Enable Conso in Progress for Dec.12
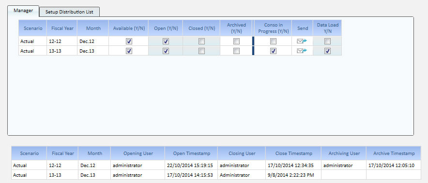The image size is (428, 183). [x=273, y=42]
